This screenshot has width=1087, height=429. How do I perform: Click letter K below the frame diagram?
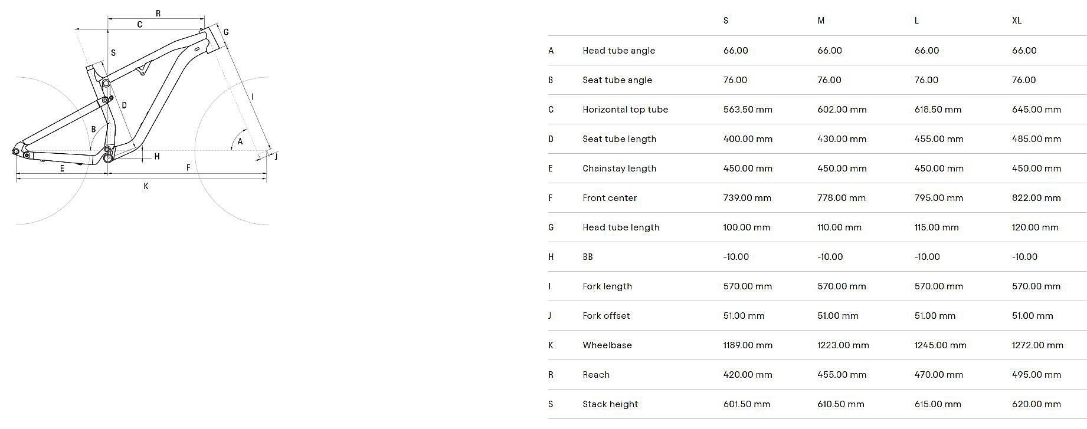[x=146, y=186]
